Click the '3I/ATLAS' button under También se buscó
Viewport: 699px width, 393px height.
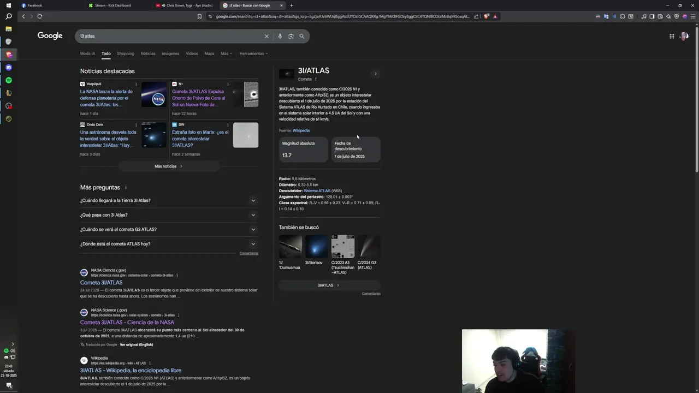point(329,285)
